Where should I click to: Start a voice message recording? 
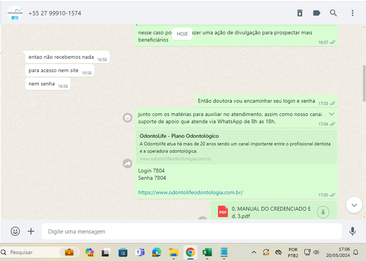click(353, 231)
